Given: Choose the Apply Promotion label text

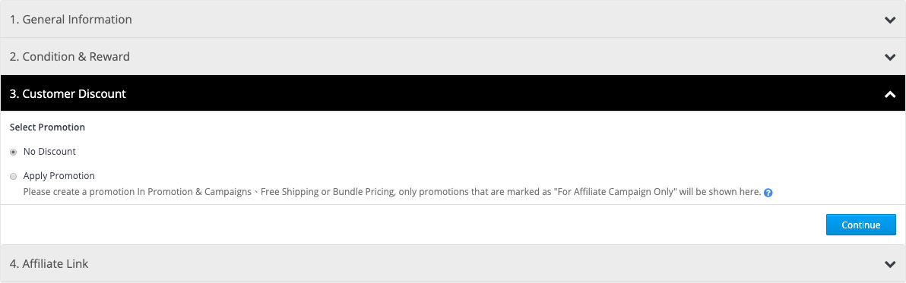Looking at the screenshot, I should [x=59, y=176].
